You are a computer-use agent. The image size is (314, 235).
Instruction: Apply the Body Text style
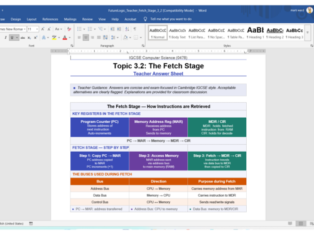pyautogui.click(x=177, y=33)
